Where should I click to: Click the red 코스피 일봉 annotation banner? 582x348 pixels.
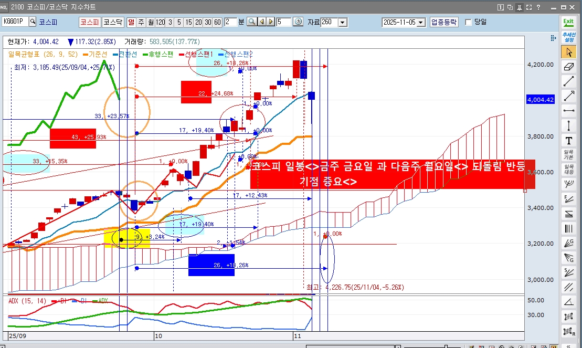[x=392, y=174]
